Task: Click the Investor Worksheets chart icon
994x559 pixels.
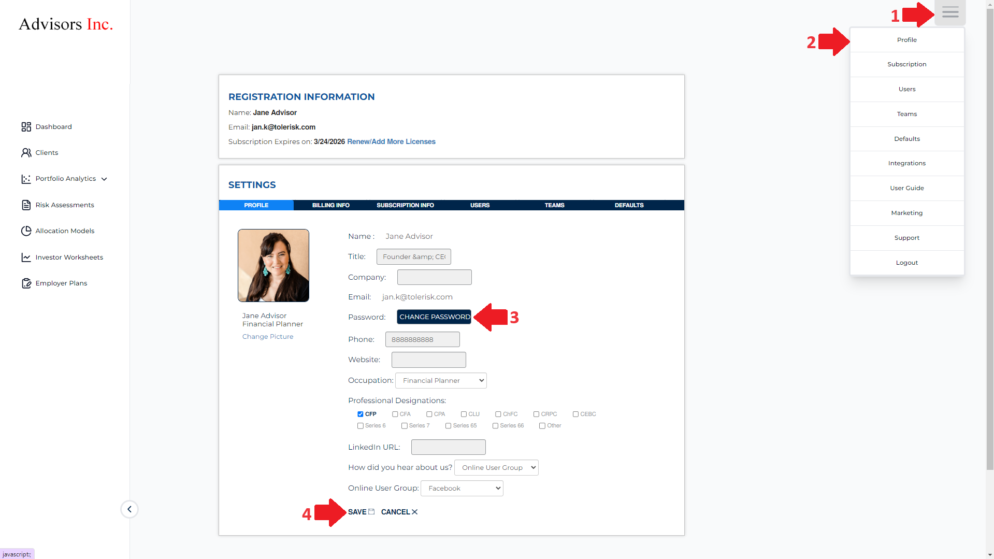Action: pos(26,257)
